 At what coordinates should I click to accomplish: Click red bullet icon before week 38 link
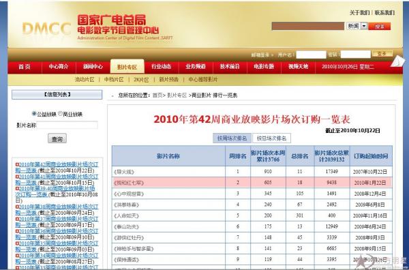(17, 207)
